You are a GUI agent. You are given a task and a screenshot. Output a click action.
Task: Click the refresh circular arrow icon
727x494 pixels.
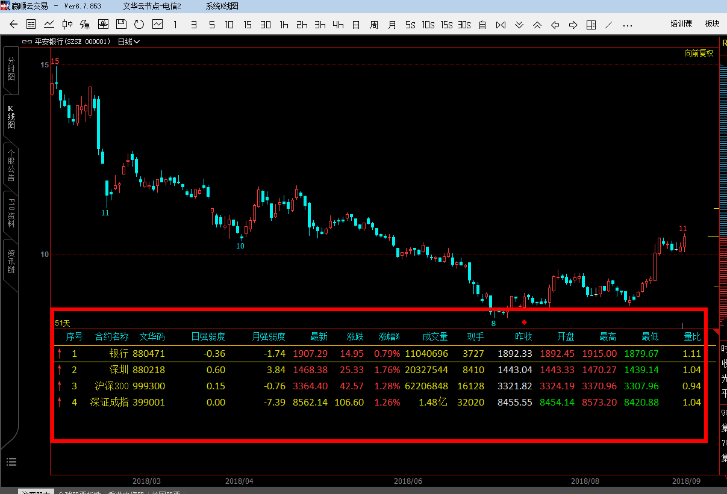pyautogui.click(x=139, y=25)
